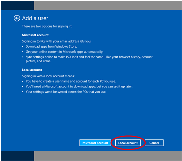
Task: Click 'Get your online content in Microsoft apps' bullet
Action: point(65,52)
